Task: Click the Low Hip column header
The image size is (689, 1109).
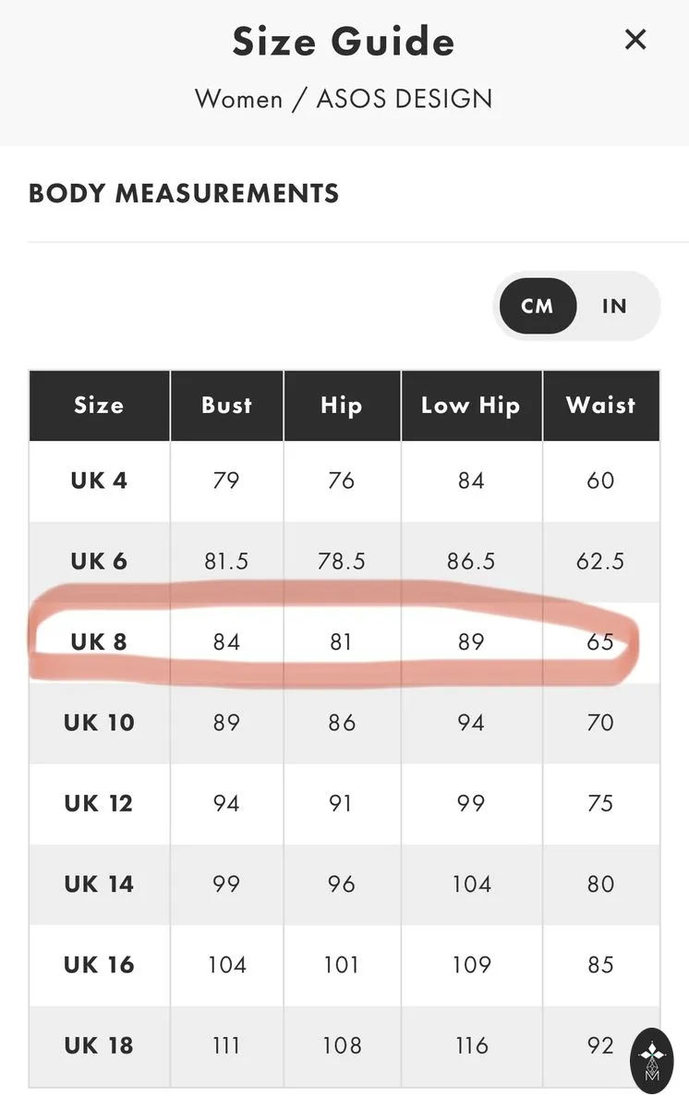Action: pos(471,405)
